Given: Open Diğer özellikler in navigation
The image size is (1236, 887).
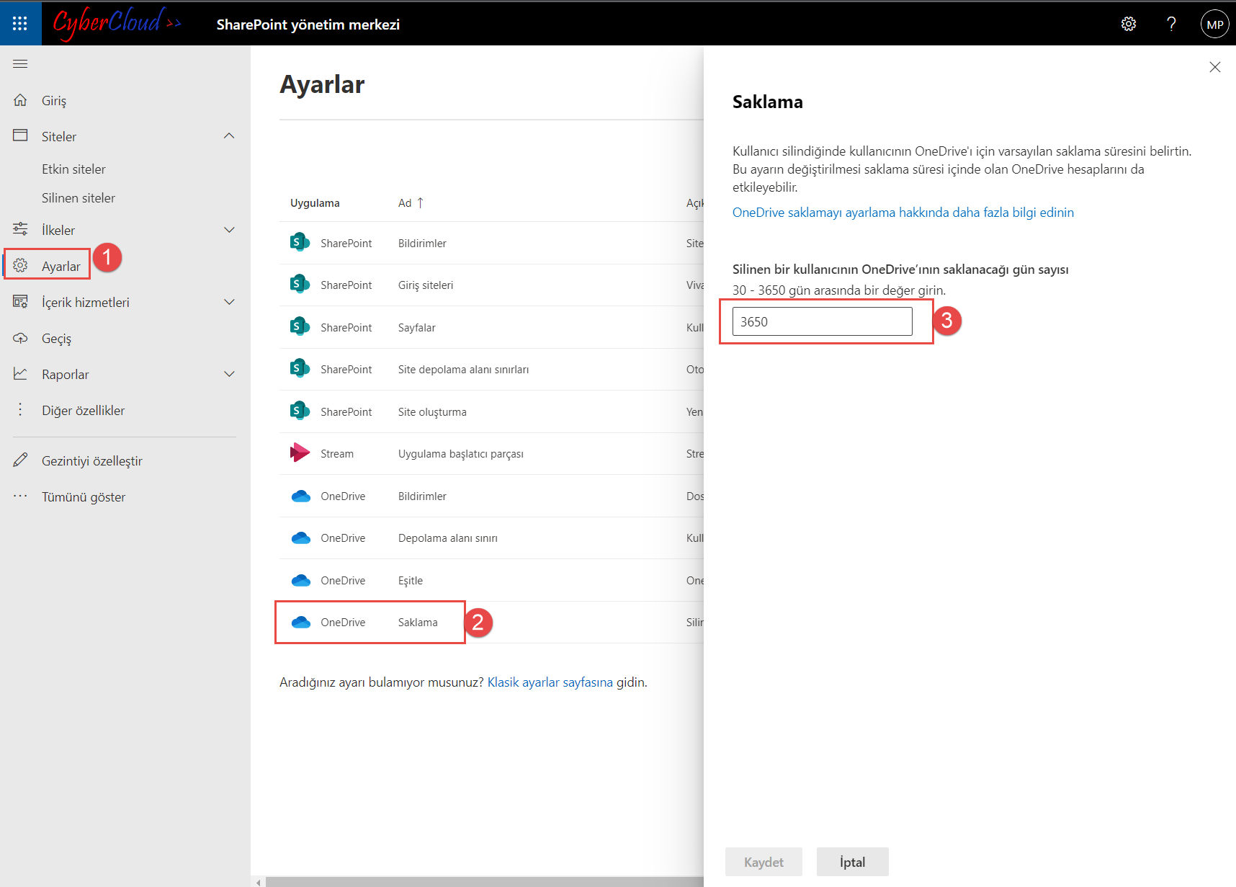Looking at the screenshot, I should (x=83, y=411).
